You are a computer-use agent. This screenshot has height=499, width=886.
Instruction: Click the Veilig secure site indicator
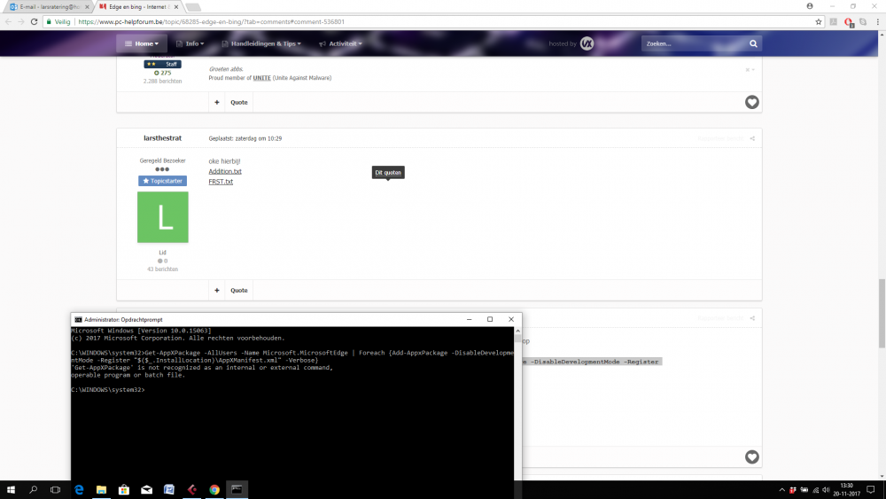58,21
